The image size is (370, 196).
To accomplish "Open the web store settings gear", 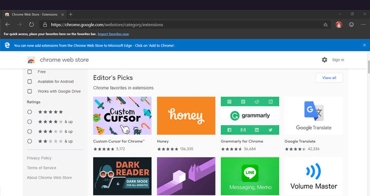I will click(x=324, y=60).
